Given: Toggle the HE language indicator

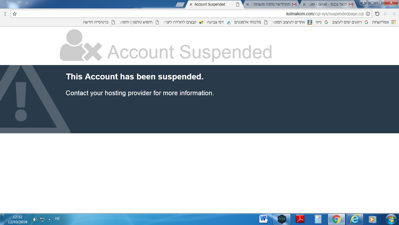Looking at the screenshot, I should pos(58,219).
